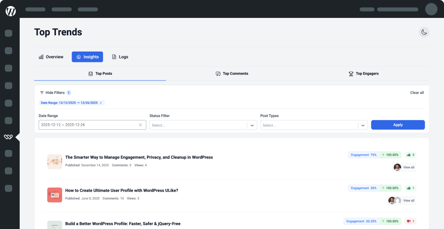View all likers of User Profile post
The image size is (444, 229).
[x=409, y=201]
